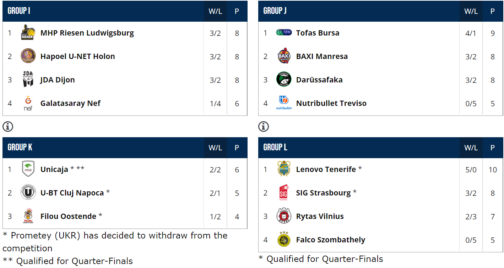Click the Hapoel U-NET Holon logo
Screen dimensions: 504x268
tap(28, 56)
